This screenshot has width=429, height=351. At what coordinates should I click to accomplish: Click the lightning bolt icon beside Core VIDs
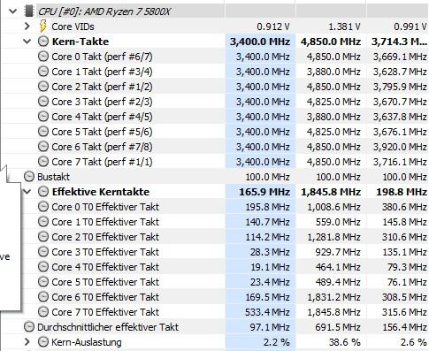(43, 27)
